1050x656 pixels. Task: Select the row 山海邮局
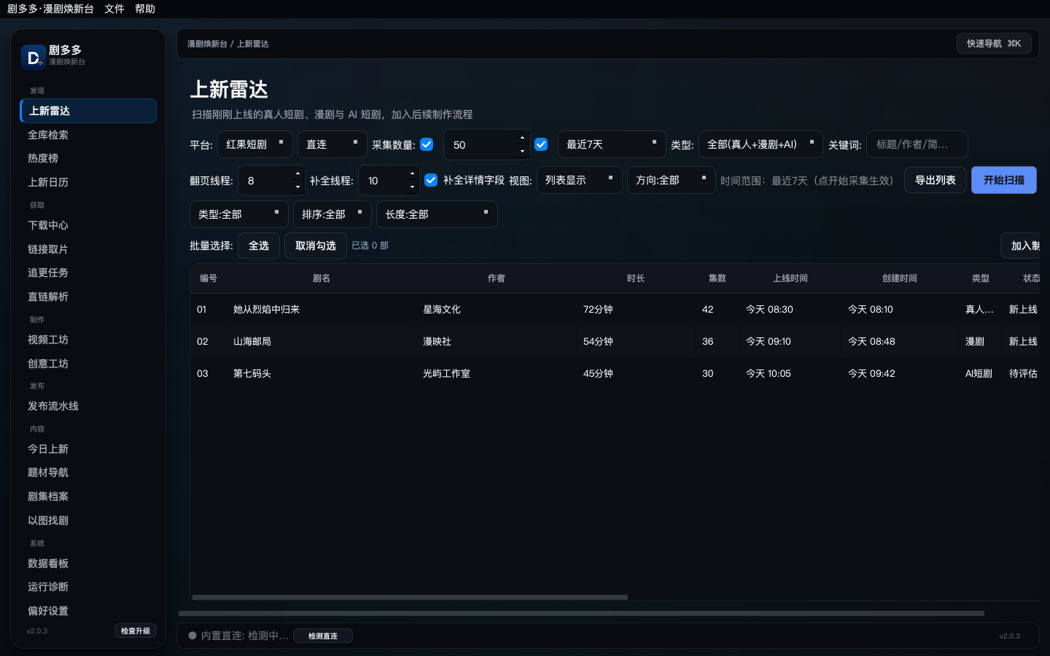[x=615, y=342]
